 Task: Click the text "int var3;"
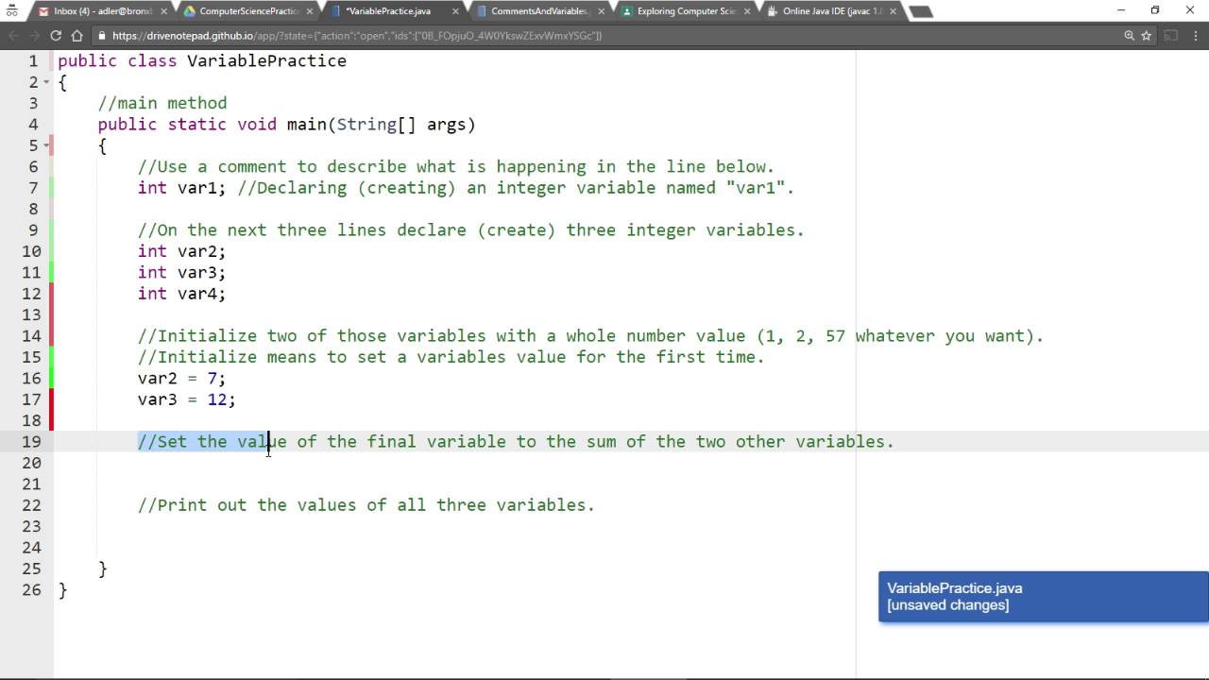pyautogui.click(x=181, y=273)
